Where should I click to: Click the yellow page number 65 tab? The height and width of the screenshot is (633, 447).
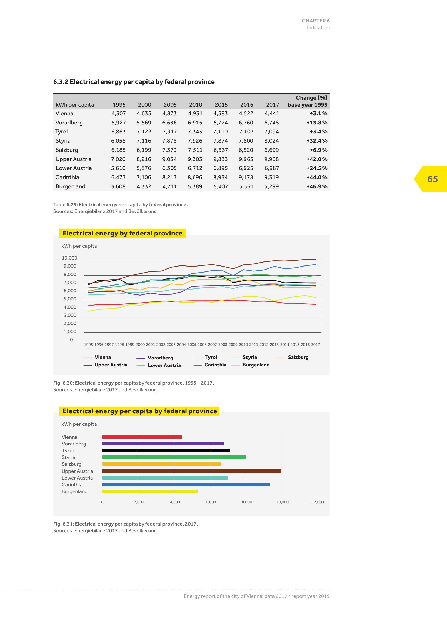[432, 179]
